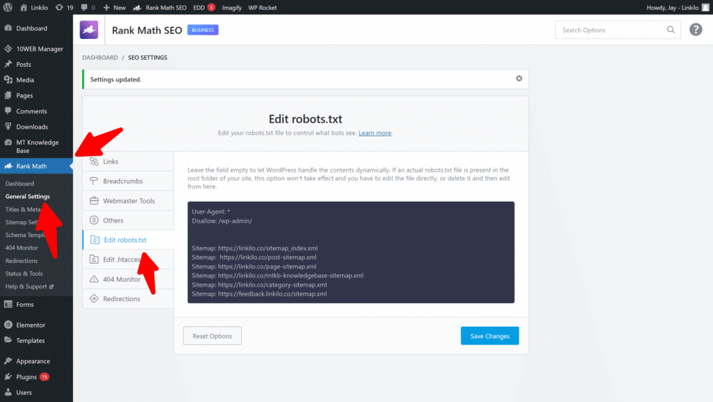Open Rank Math Dashboard submenu item
Viewport: 713px width, 402px height.
click(x=19, y=184)
